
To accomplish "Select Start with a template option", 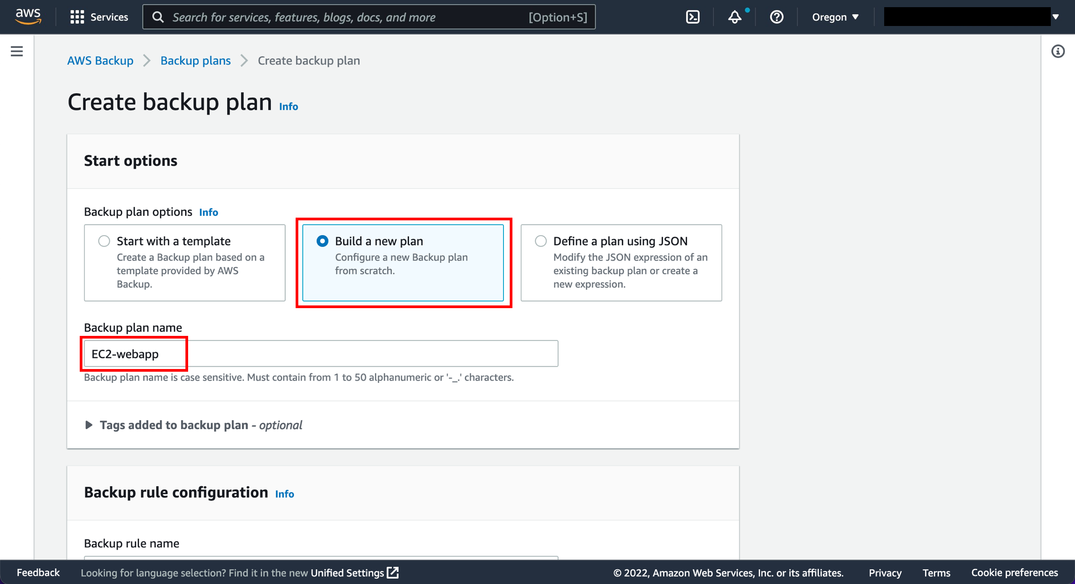I will pos(185,262).
